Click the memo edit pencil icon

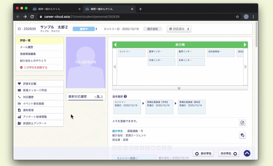242,122
